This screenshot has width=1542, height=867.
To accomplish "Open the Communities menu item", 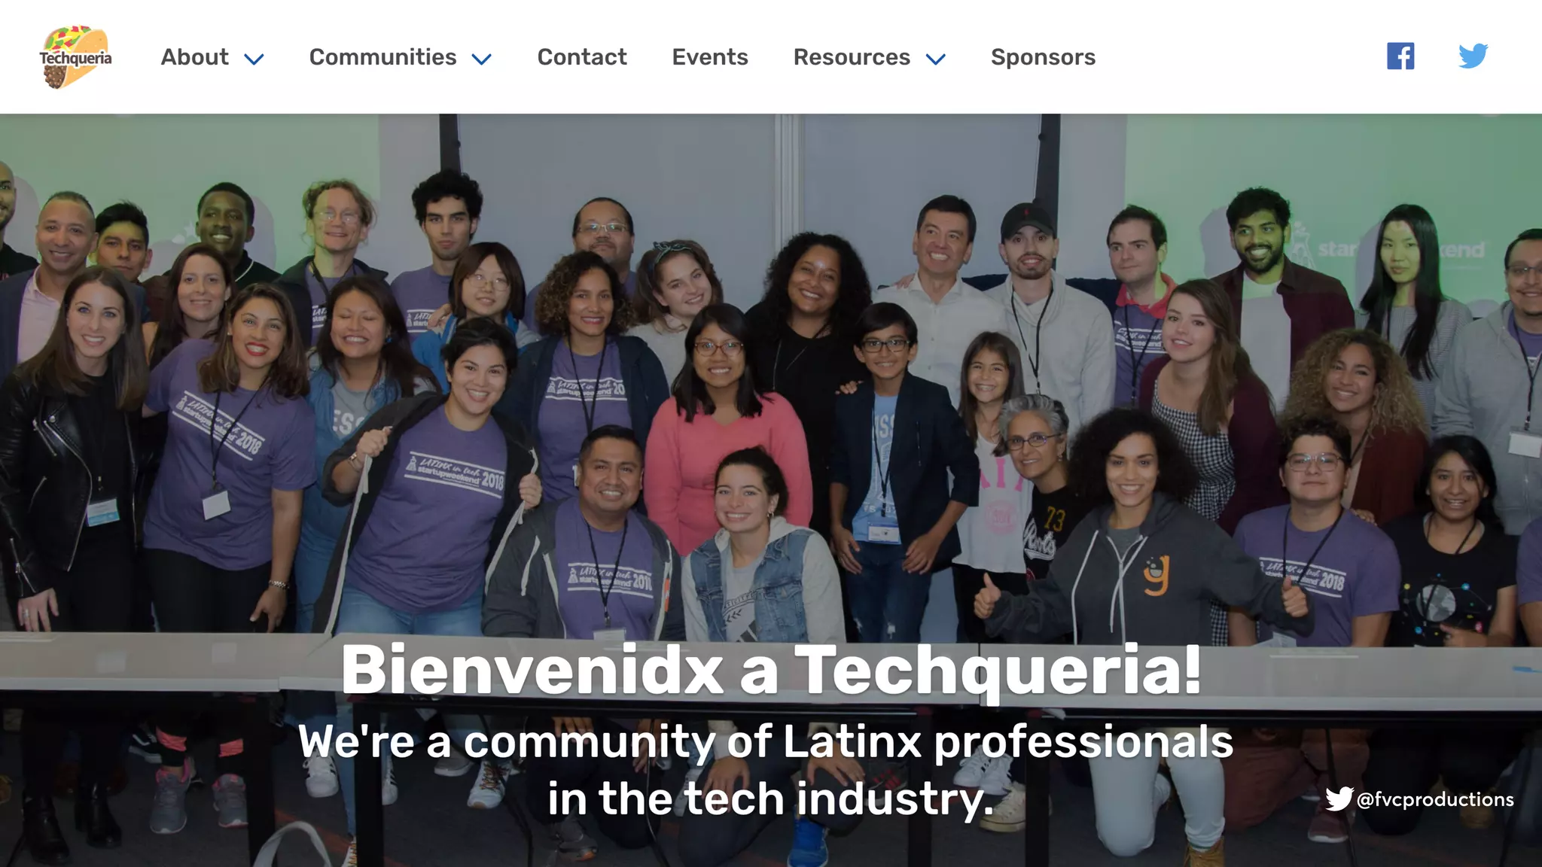I will 382,57.
